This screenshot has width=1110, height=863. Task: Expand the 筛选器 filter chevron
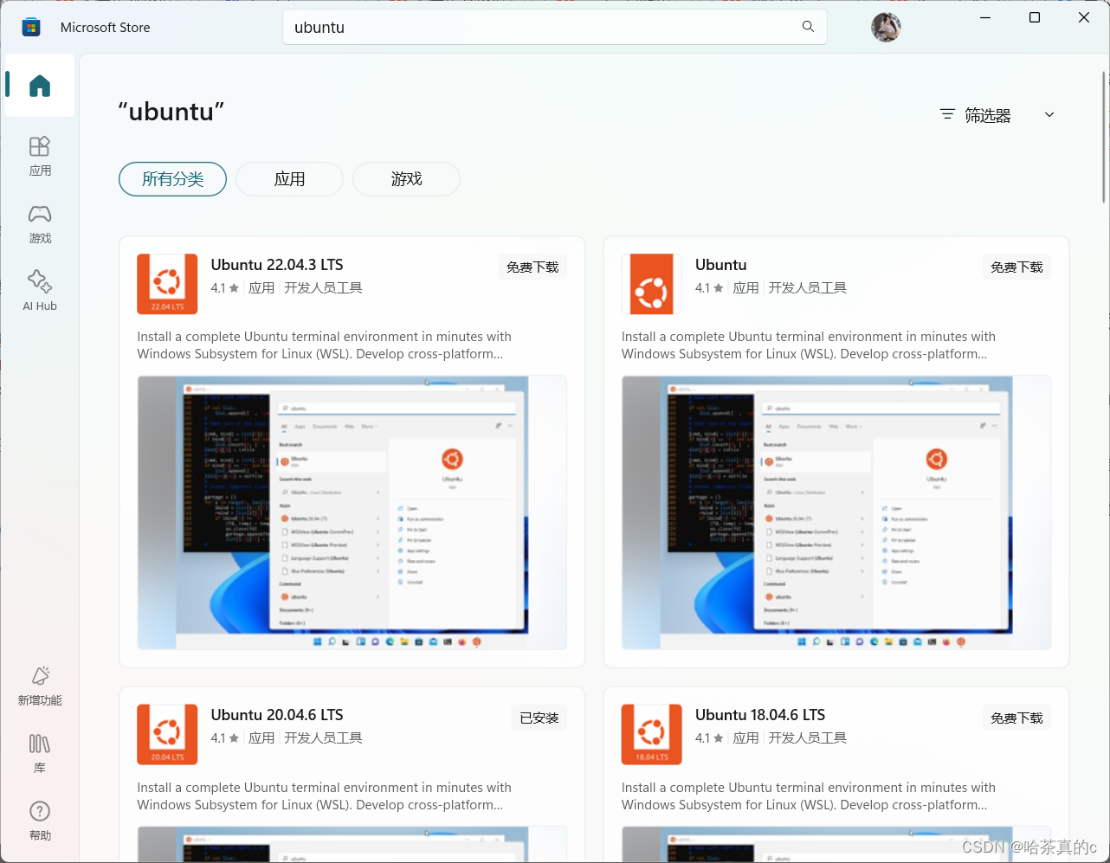tap(1049, 114)
